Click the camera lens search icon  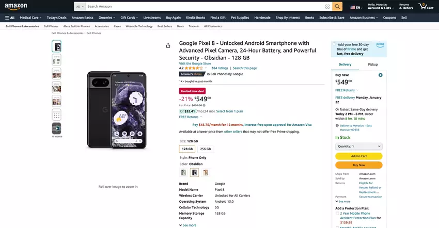[327, 7]
